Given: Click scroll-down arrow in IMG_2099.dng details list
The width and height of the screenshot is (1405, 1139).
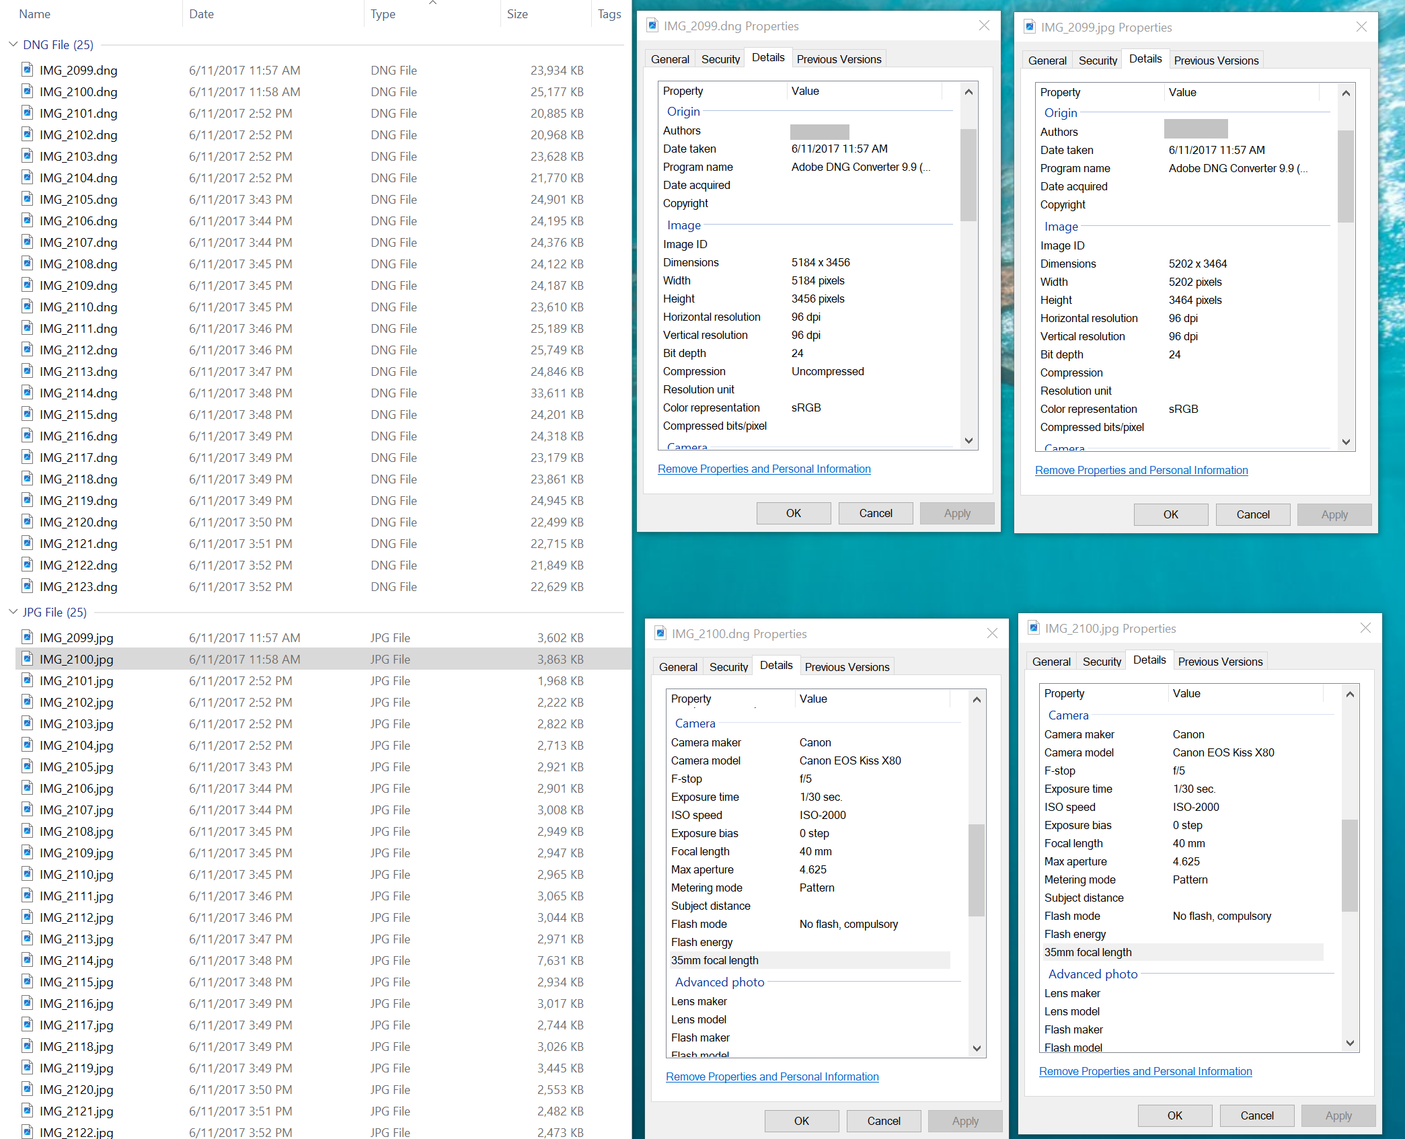Looking at the screenshot, I should tap(969, 440).
